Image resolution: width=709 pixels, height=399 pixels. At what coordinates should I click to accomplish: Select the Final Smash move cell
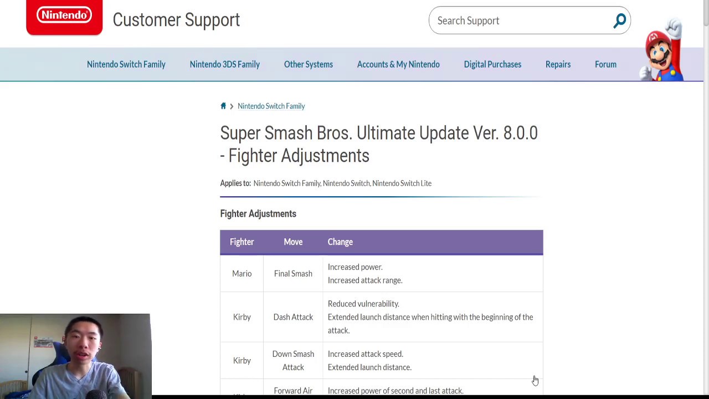[293, 274]
